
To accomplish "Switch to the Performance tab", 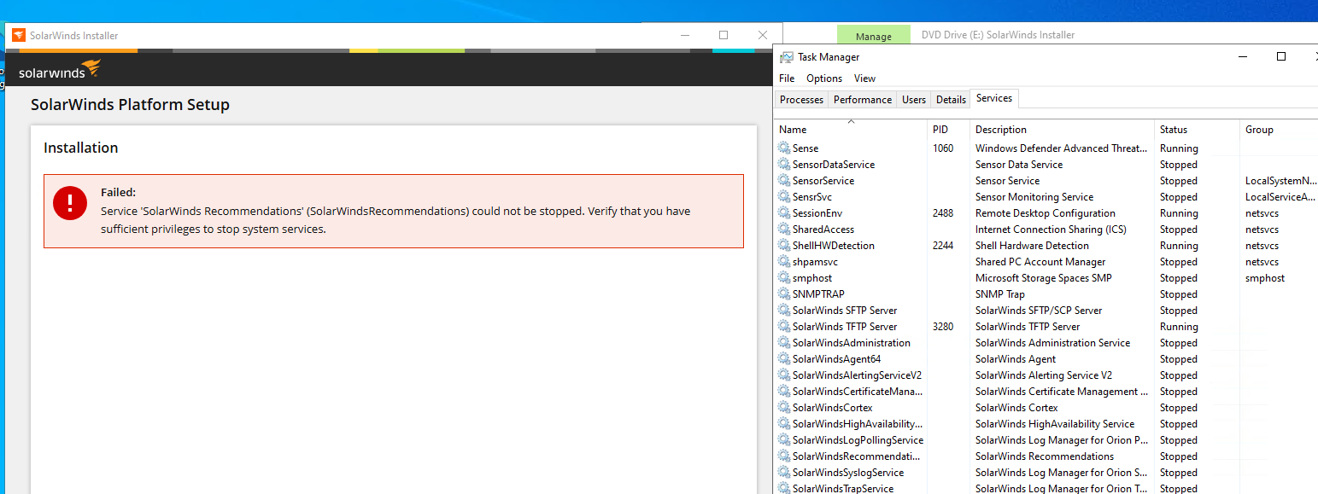I will (x=863, y=100).
